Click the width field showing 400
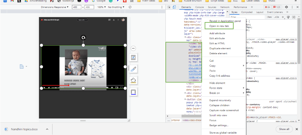The height and width of the screenshot is (135, 302). [76, 7]
